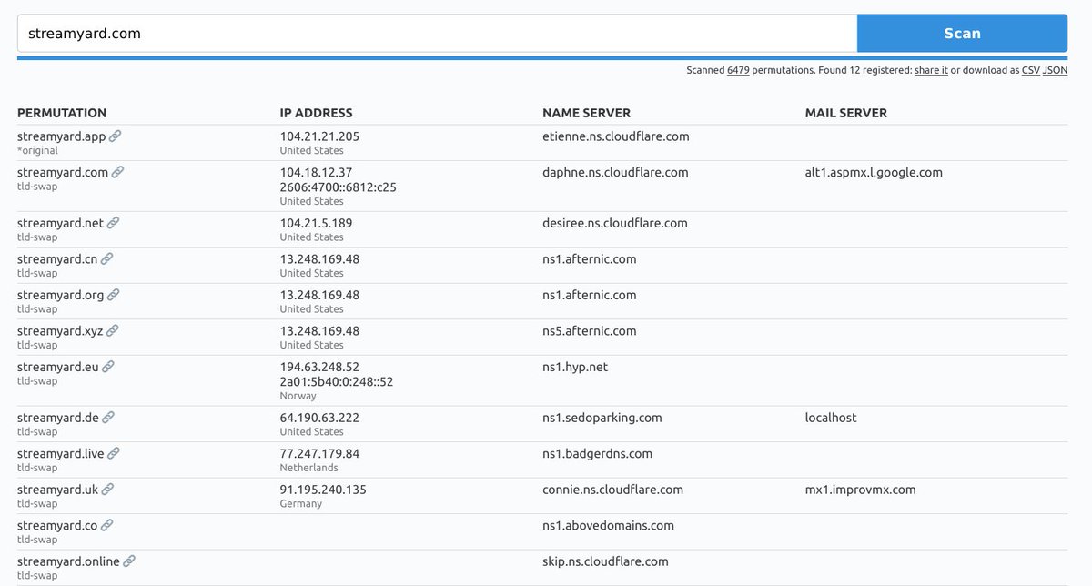Click name server ns1.sedoparking.com
This screenshot has width=1092, height=586.
coord(602,418)
